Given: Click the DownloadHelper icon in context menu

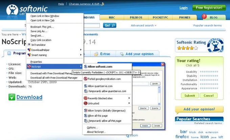Looking at the screenshot, I should pos(29,50).
